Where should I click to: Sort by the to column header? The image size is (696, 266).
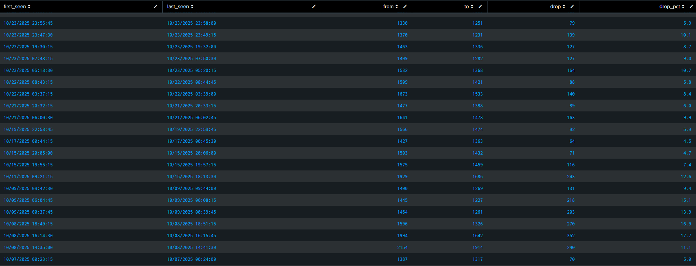(468, 7)
